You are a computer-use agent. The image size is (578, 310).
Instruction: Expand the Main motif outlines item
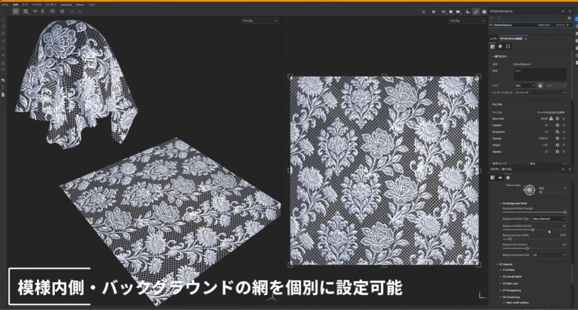pos(504,303)
